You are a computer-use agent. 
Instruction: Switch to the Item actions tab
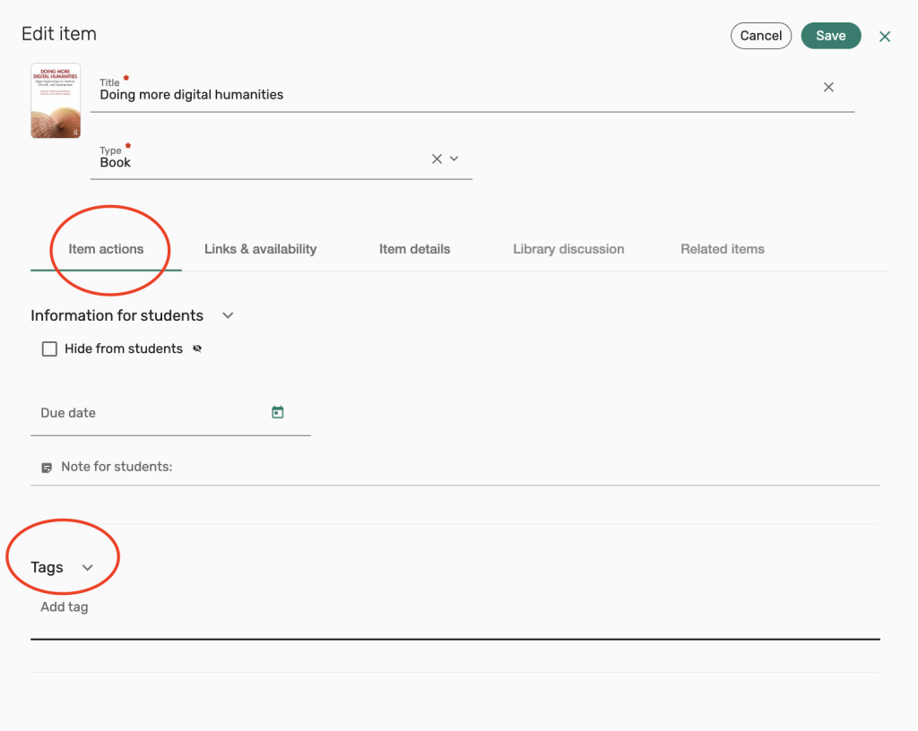coord(106,249)
